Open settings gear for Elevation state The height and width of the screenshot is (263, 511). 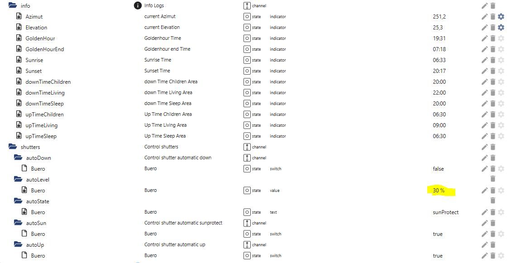coord(501,28)
